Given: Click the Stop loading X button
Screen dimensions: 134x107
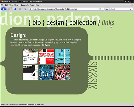Looking at the screenshot, I should click(x=20, y=9).
